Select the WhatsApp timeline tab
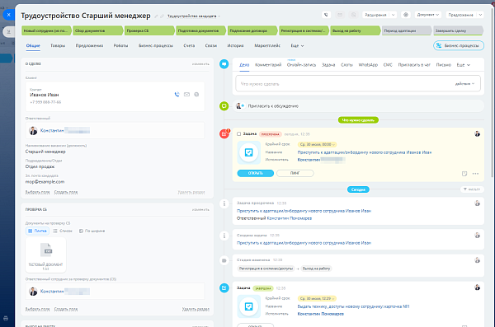The width and height of the screenshot is (495, 327). point(368,65)
